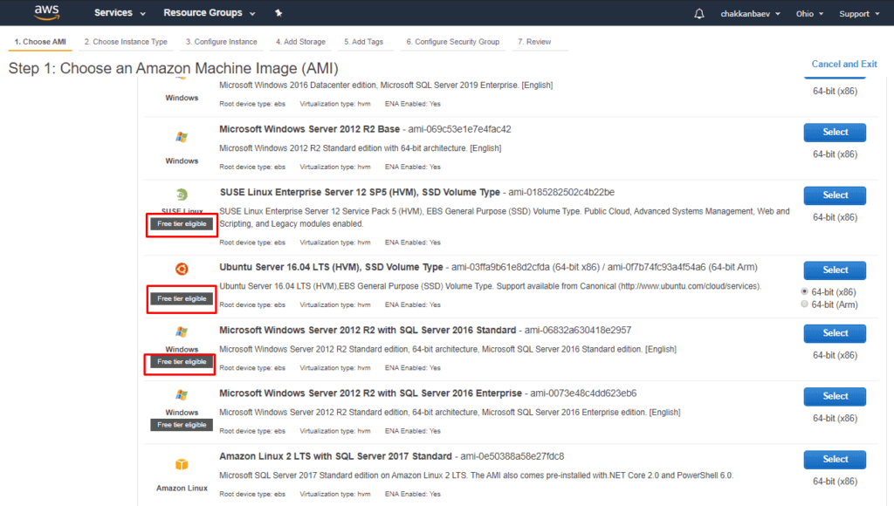Open the chakkanbaev account dropdown
The width and height of the screenshot is (894, 506).
point(750,14)
